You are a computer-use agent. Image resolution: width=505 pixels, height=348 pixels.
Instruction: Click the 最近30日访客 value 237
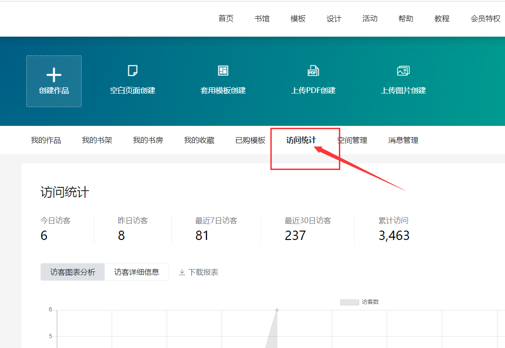[x=295, y=236]
